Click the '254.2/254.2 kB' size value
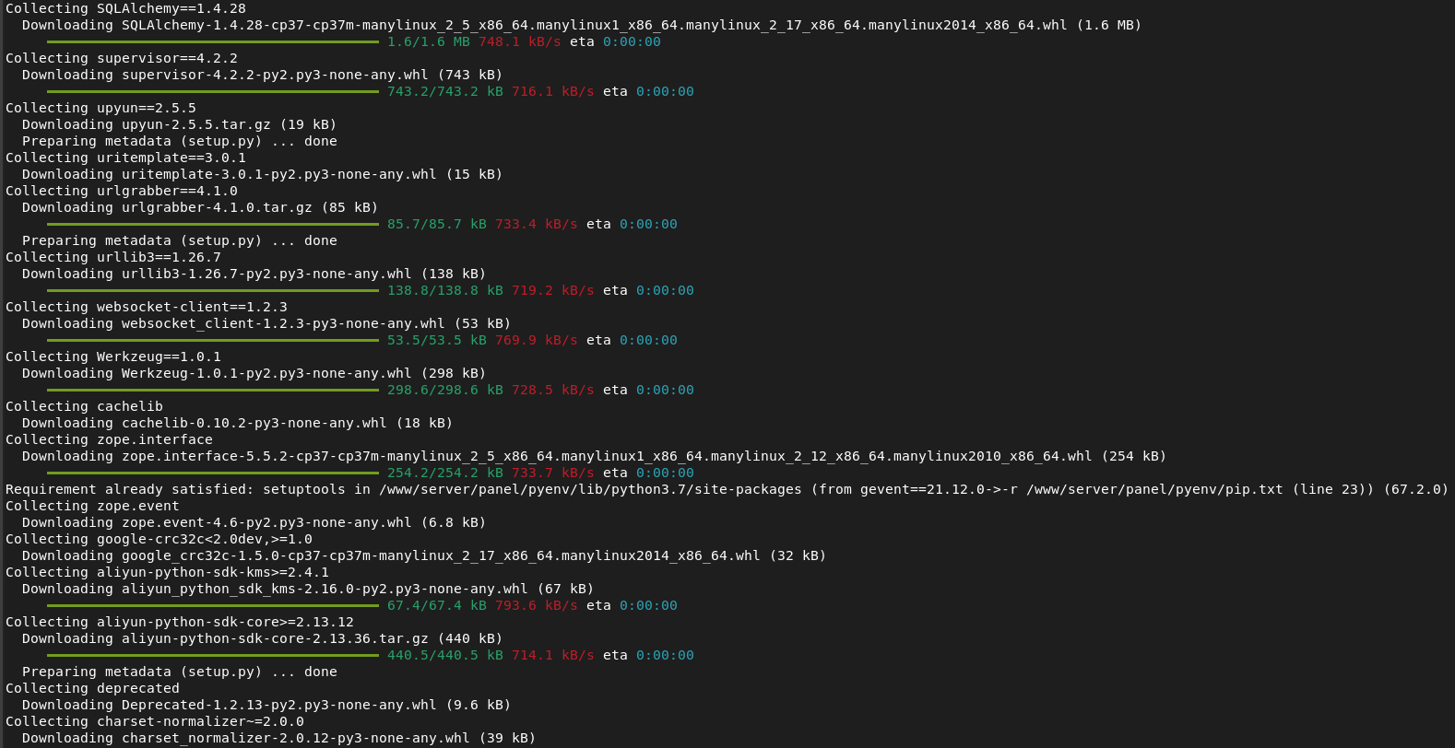The image size is (1455, 748). click(x=445, y=473)
